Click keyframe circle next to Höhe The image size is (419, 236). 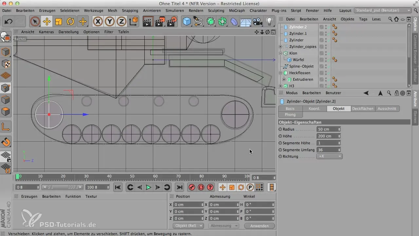280,136
